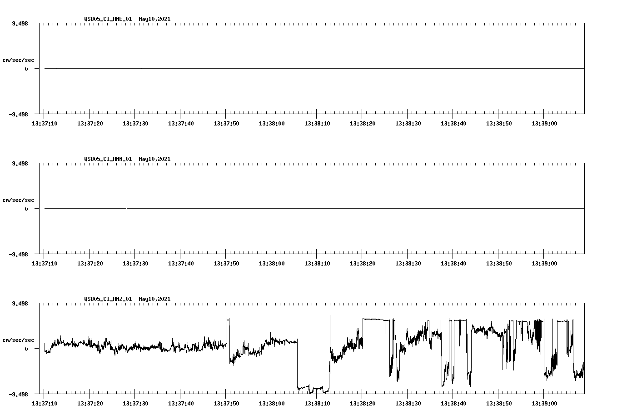Select the noisy HNZ waveform trace

(136, 348)
